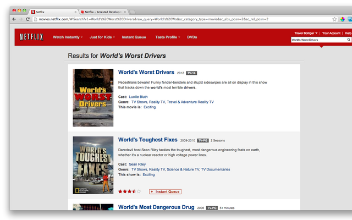Close the first Netflix tab
The image size is (352, 220).
click(x=75, y=12)
